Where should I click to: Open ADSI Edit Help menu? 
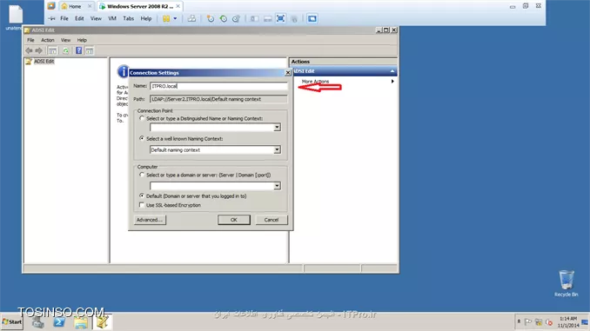82,40
